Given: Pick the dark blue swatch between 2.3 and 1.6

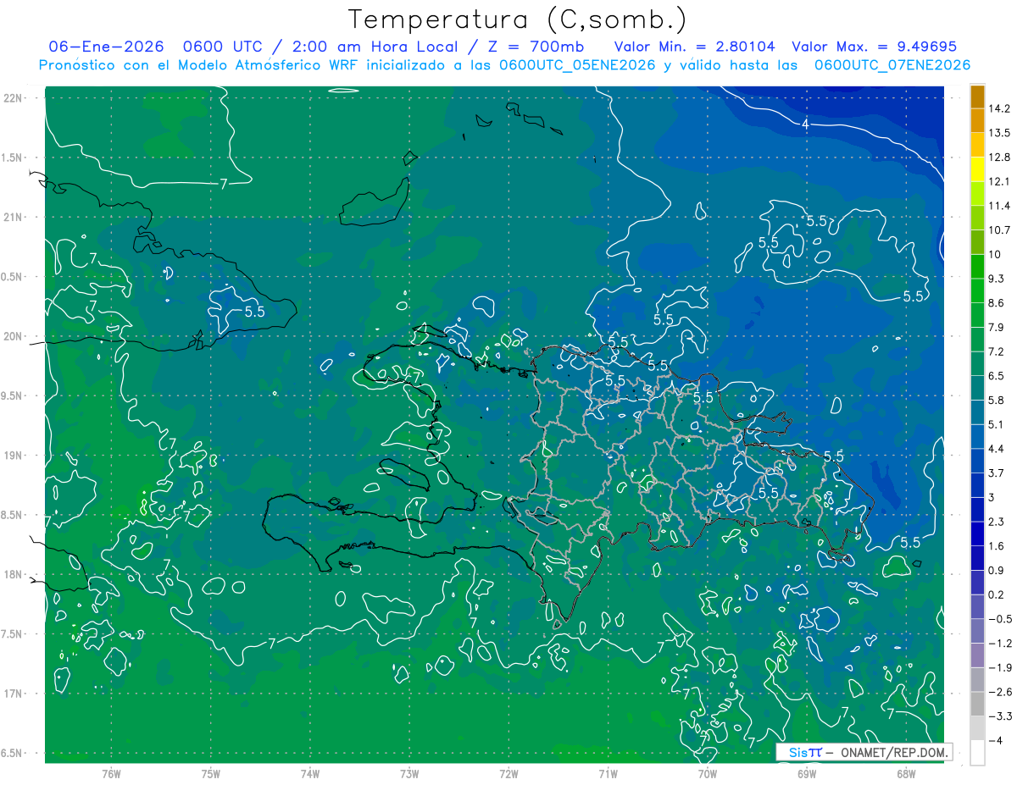Looking at the screenshot, I should 977,534.
